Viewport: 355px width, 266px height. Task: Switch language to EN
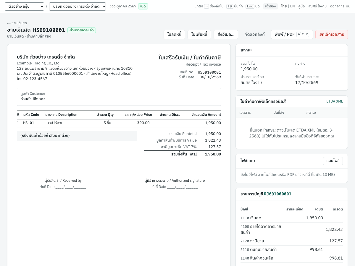(x=292, y=6)
